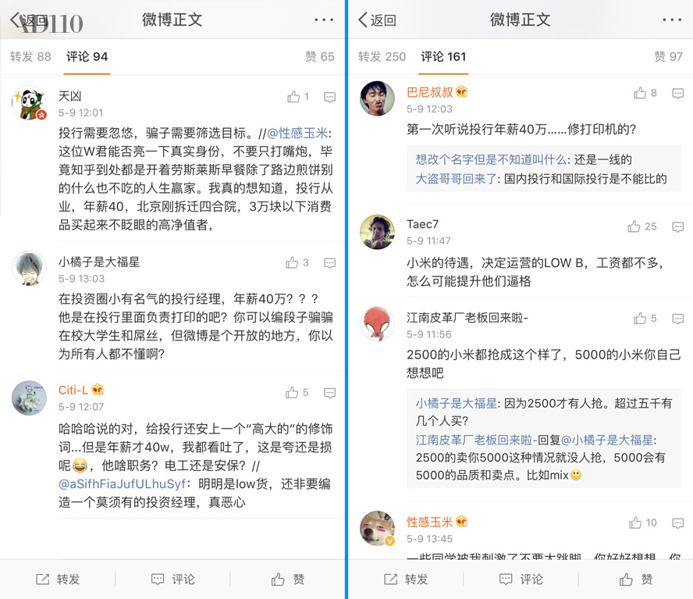Reply to Taec7's comment via bubble icon
Image resolution: width=693 pixels, height=599 pixels.
[x=677, y=227]
